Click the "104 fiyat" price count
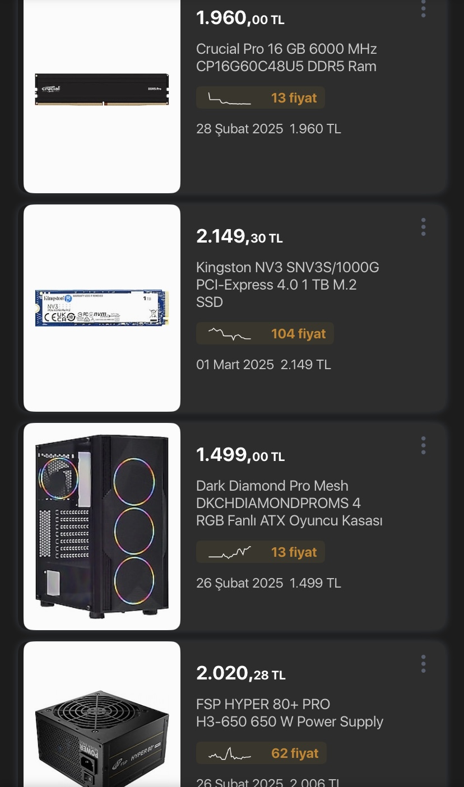Viewport: 464px width, 787px height. [x=298, y=334]
